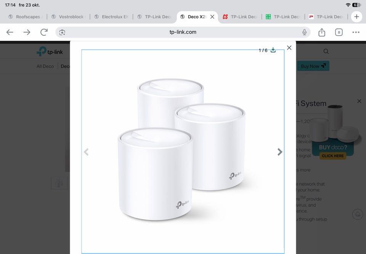Close the active Deco X20 tab
Image resolution: width=366 pixels, height=254 pixels.
[212, 17]
